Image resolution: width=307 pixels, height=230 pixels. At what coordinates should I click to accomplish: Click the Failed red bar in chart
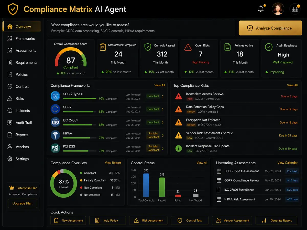point(178,196)
